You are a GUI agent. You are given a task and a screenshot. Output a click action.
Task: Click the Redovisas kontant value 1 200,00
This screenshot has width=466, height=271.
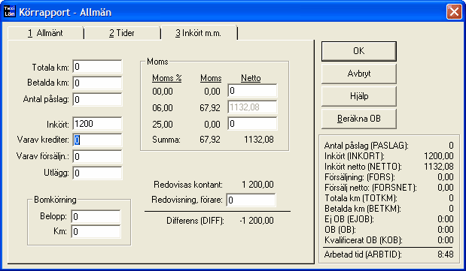[x=257, y=185]
